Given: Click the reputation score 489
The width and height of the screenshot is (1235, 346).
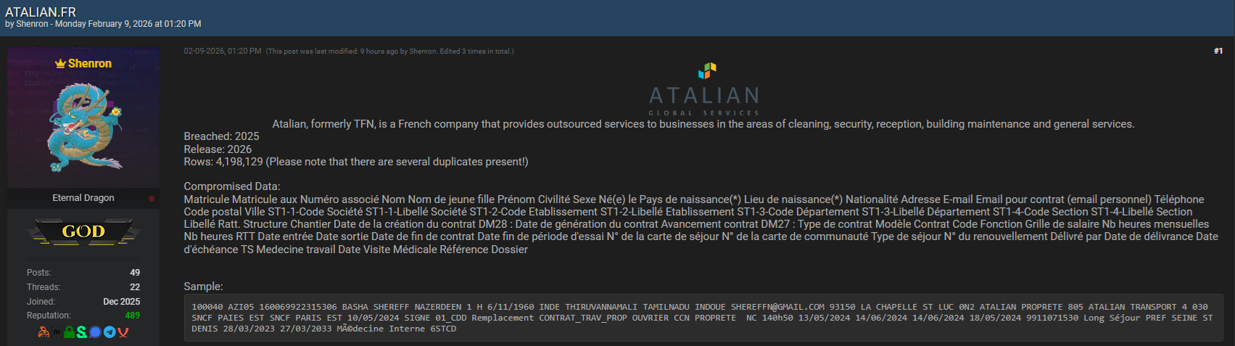Looking at the screenshot, I should pos(133,316).
